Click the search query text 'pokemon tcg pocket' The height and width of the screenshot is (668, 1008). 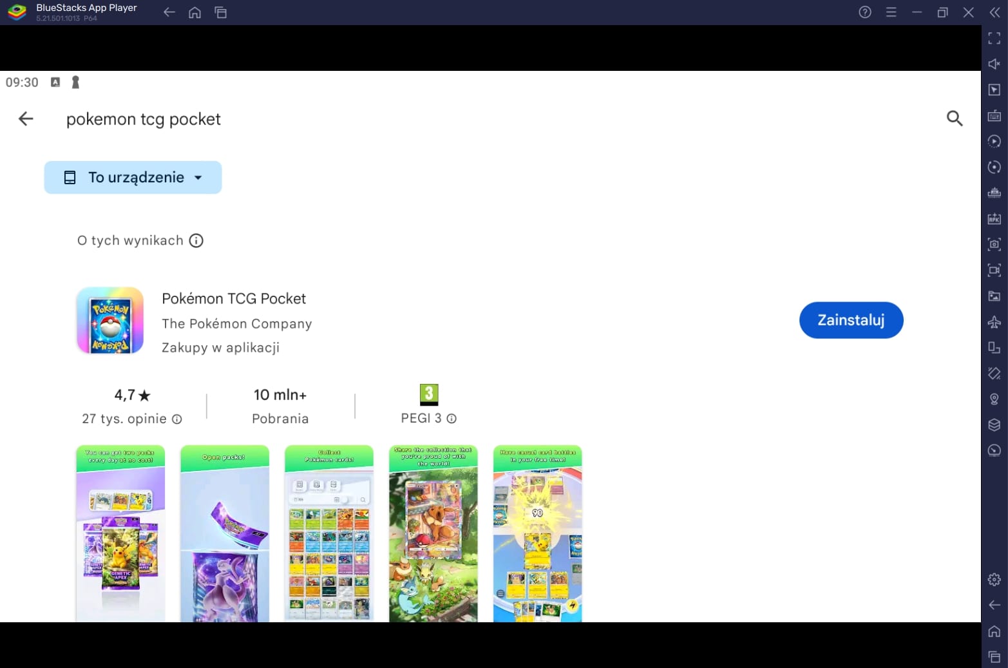[x=144, y=119]
